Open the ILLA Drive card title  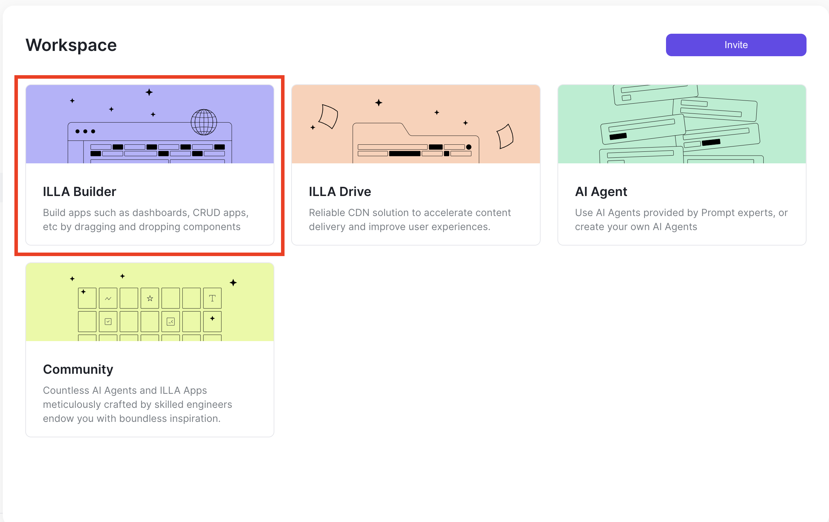click(340, 192)
